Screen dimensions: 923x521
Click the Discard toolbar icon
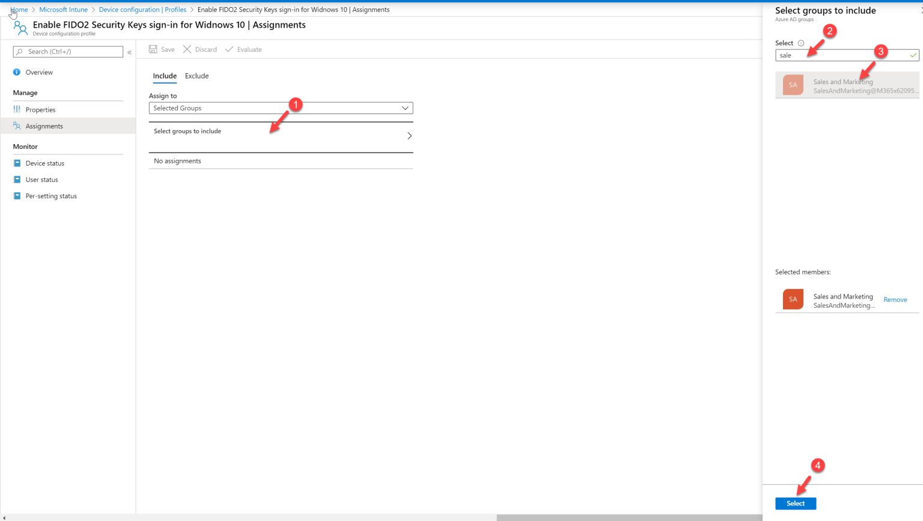[x=187, y=49]
